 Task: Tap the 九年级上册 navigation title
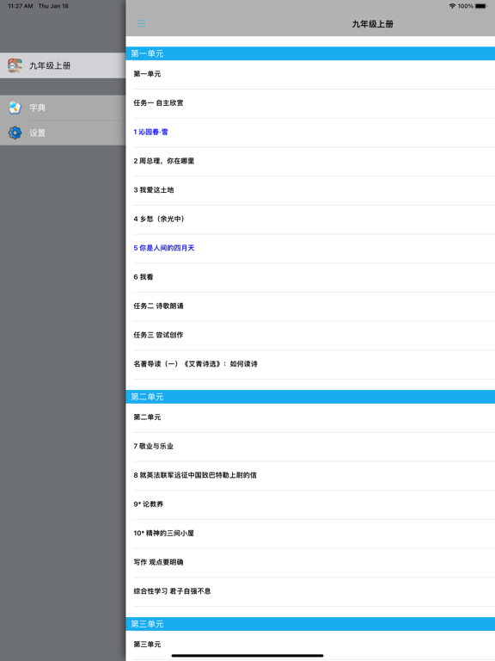click(x=372, y=24)
